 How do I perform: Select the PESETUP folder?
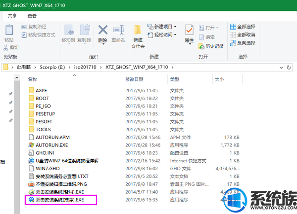(42, 114)
